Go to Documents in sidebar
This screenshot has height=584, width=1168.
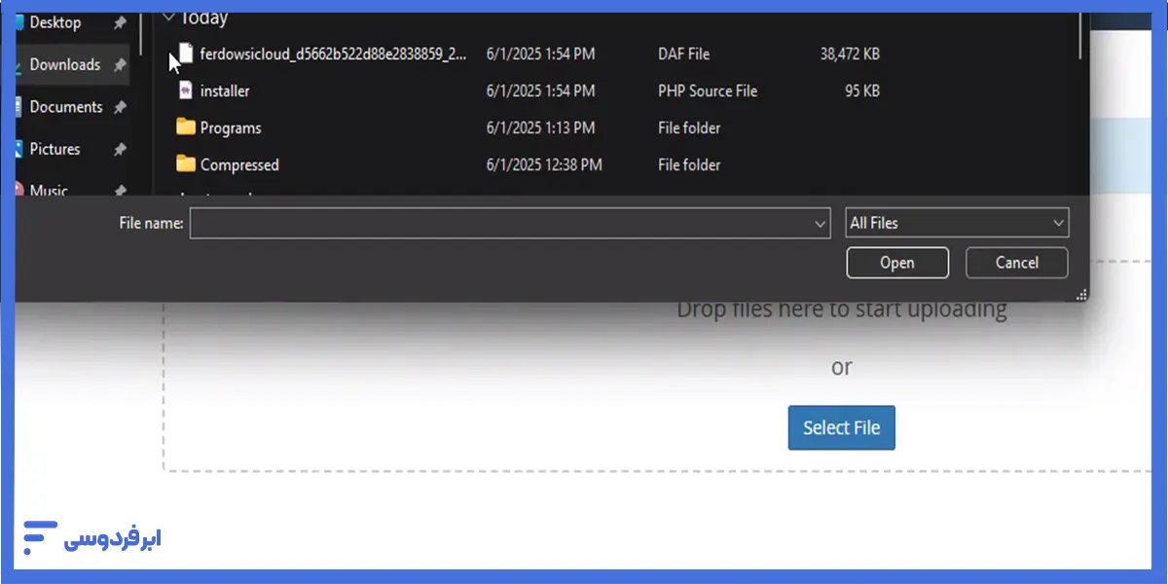click(x=66, y=107)
